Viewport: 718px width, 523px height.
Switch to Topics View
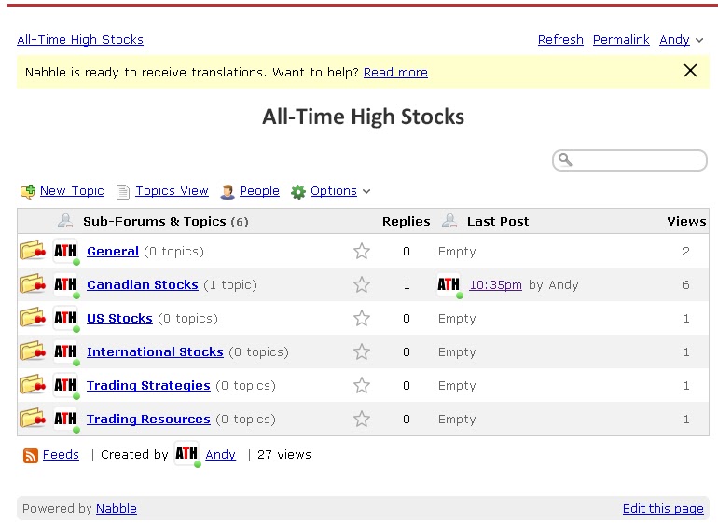click(x=172, y=190)
